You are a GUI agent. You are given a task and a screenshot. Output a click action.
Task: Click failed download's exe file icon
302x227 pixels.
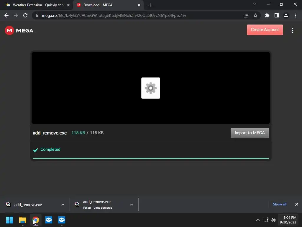77,204
